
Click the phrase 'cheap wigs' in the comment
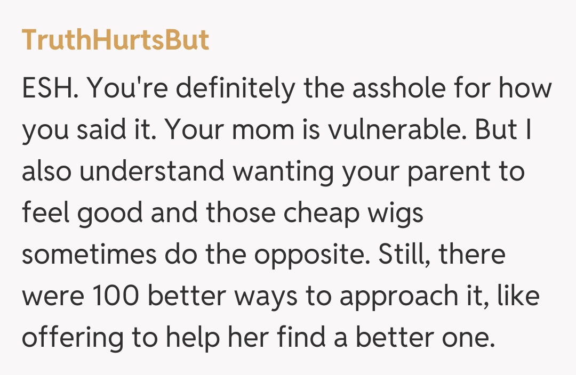(x=353, y=214)
